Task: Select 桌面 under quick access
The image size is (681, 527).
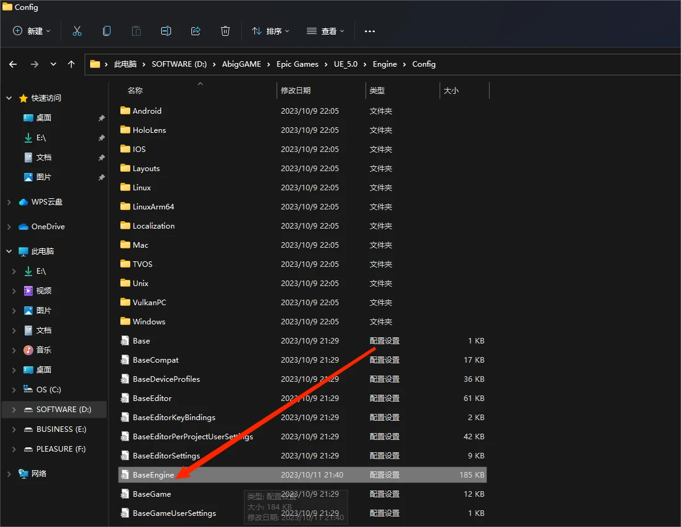Action: pyautogui.click(x=43, y=118)
